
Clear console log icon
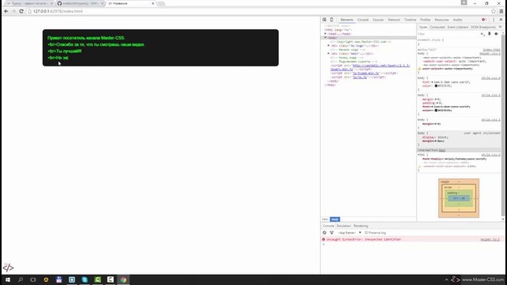click(324, 233)
